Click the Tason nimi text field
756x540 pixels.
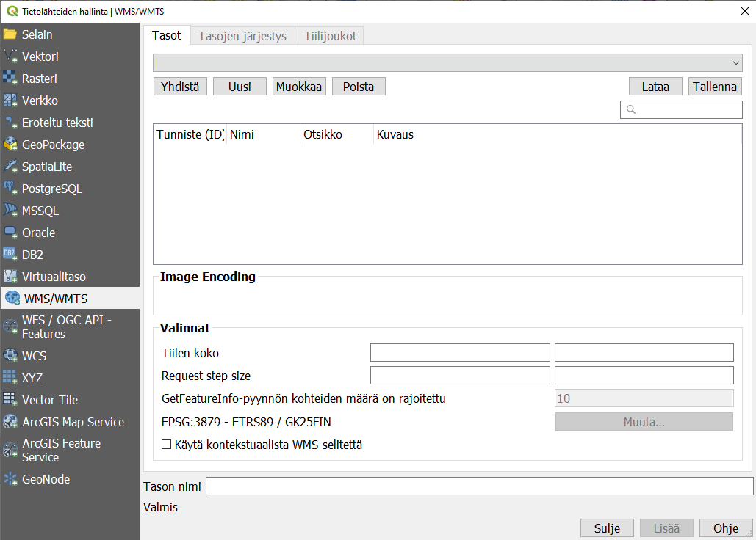[479, 486]
